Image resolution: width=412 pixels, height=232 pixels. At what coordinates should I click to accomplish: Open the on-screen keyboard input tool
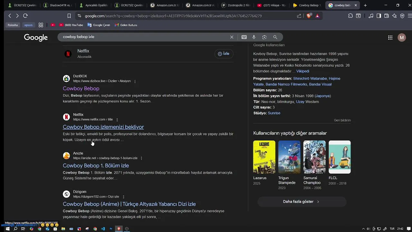point(244,37)
